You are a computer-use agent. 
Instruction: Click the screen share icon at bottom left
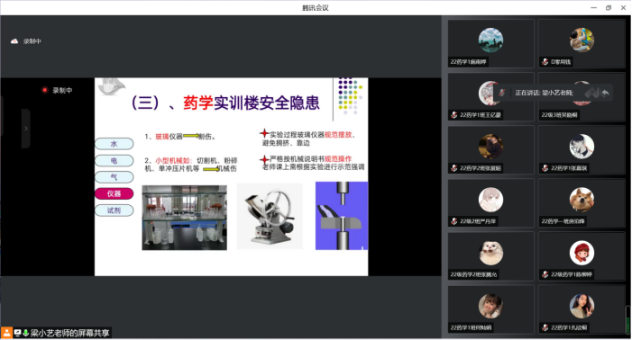tap(17, 333)
